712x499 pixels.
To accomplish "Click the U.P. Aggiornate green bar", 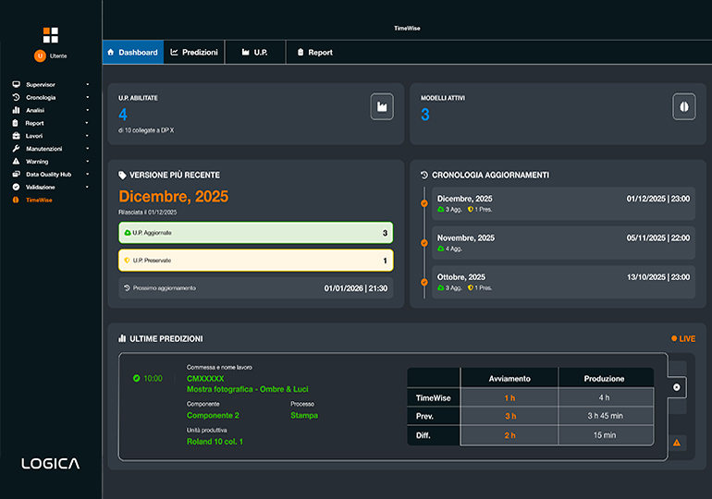I will point(255,233).
